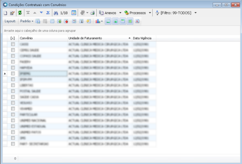Click the grid summary sigma icon
This screenshot has width=242, height=164.
click(81, 21)
